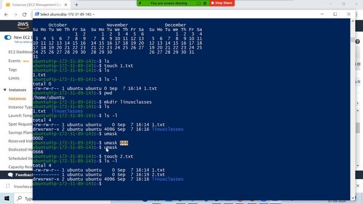The image size is (363, 204).
Task: Open Reserved Instances in sidebar
Action: click(x=20, y=141)
